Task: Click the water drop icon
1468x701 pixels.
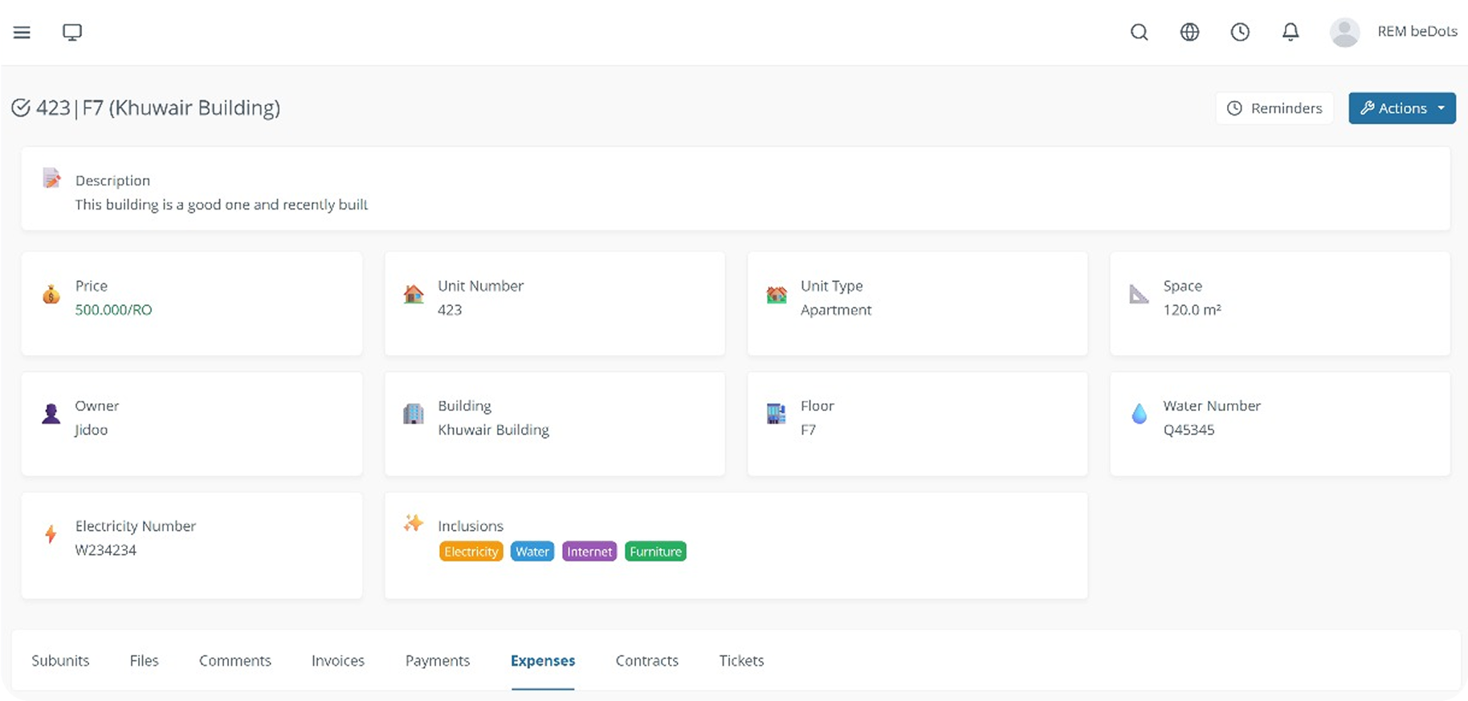Action: pyautogui.click(x=1139, y=414)
